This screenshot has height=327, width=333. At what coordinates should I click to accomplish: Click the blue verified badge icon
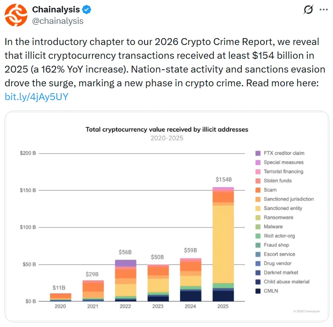coord(87,10)
